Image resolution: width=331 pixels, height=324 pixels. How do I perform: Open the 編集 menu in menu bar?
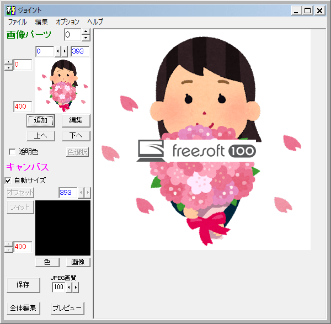41,22
